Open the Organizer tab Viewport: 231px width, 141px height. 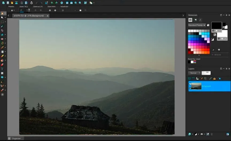click(x=15, y=138)
